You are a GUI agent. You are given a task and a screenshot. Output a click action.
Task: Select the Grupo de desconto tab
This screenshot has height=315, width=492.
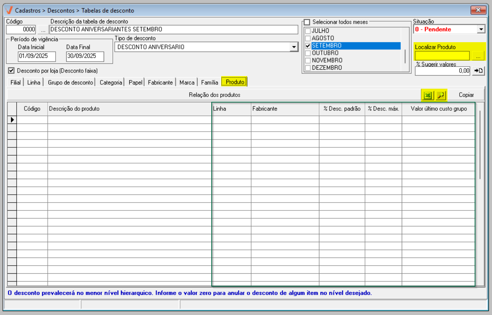pyautogui.click(x=71, y=82)
